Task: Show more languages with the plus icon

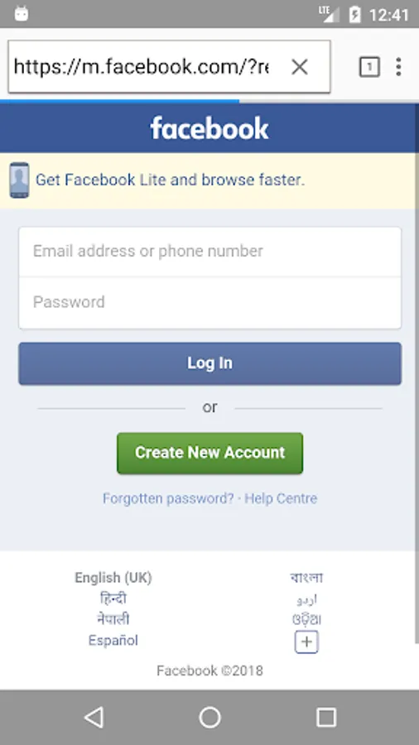Action: [x=306, y=642]
